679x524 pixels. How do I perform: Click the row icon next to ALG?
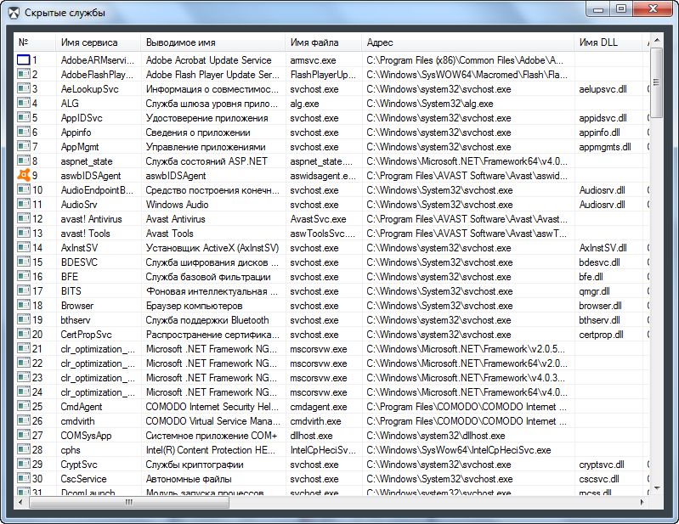[23, 104]
